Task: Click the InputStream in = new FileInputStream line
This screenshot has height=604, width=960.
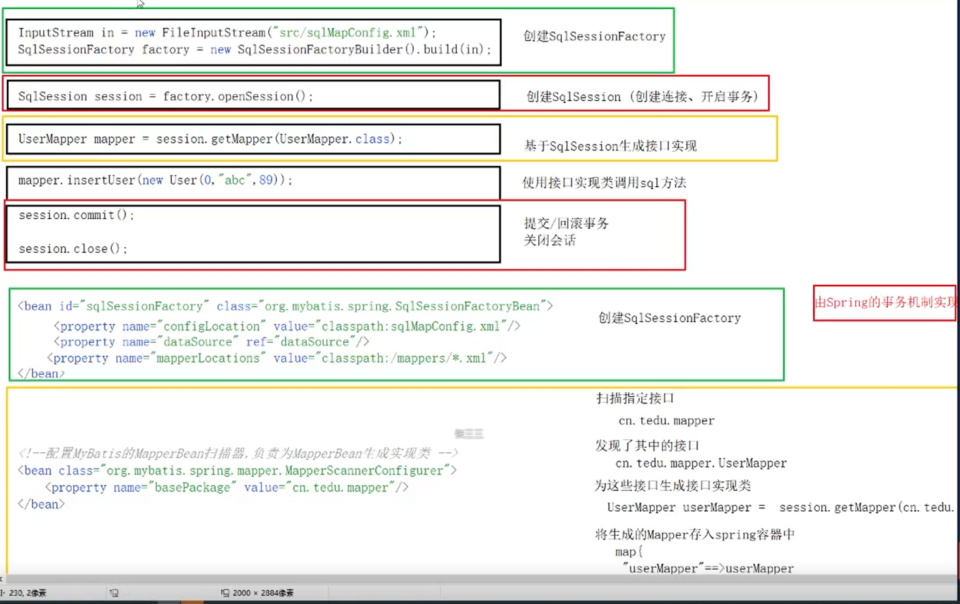Action: point(227,32)
